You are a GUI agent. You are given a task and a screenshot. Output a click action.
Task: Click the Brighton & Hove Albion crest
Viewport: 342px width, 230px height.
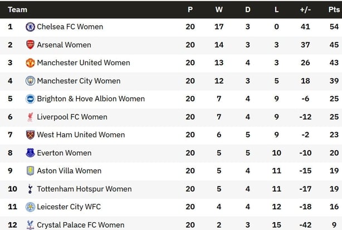click(30, 99)
